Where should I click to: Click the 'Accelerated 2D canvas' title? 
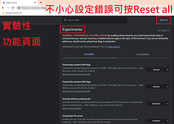(x=72, y=116)
